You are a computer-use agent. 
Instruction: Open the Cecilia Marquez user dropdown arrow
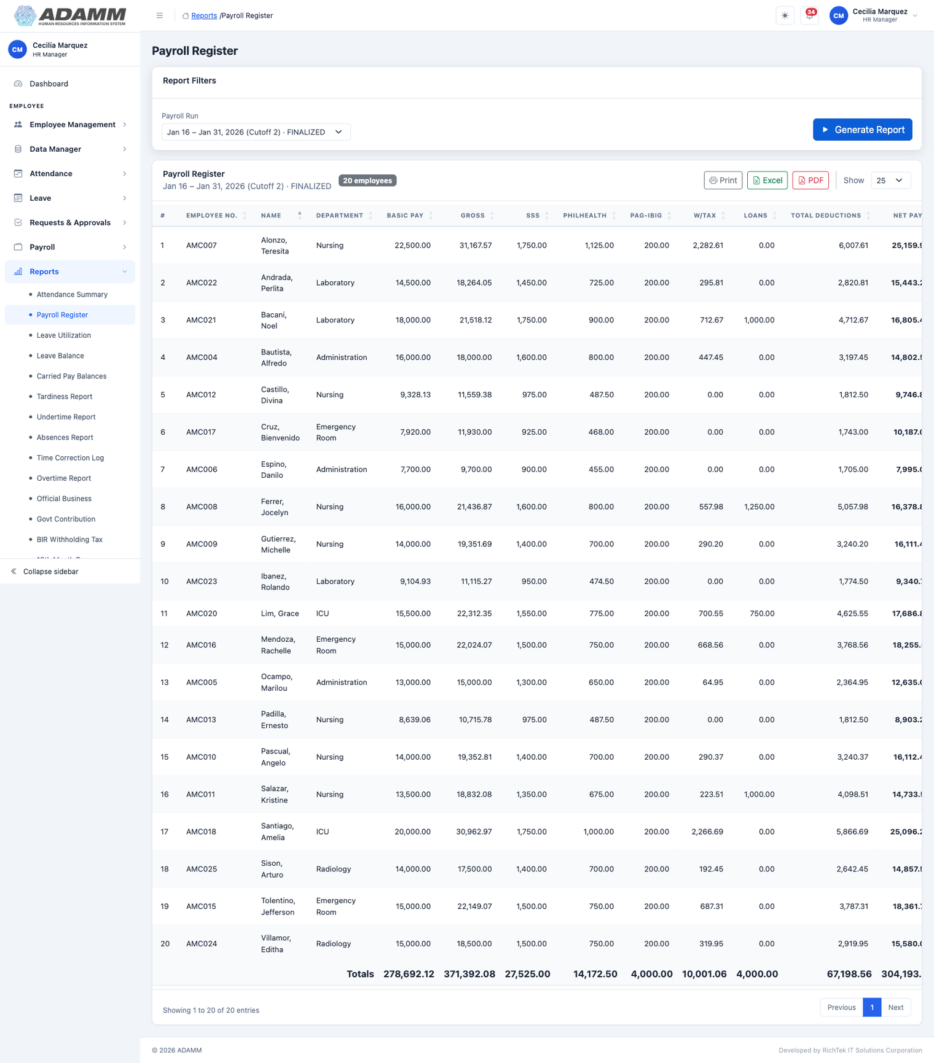pos(915,16)
